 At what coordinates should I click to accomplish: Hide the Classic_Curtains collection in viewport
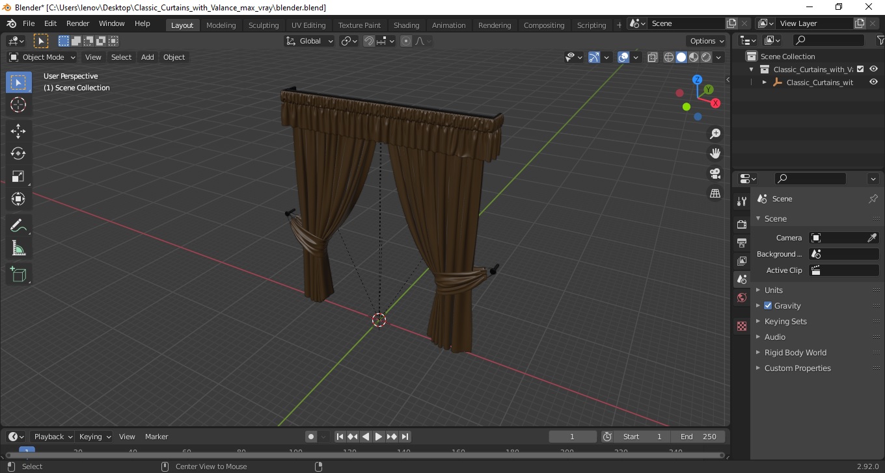pos(873,69)
